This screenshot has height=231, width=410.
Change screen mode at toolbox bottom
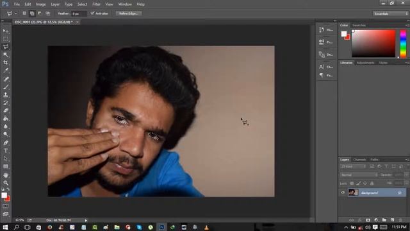tap(6, 214)
